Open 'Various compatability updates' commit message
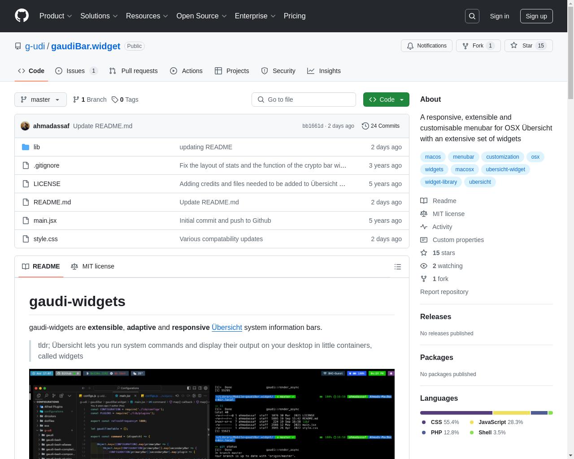The width and height of the screenshot is (574, 459). (221, 239)
